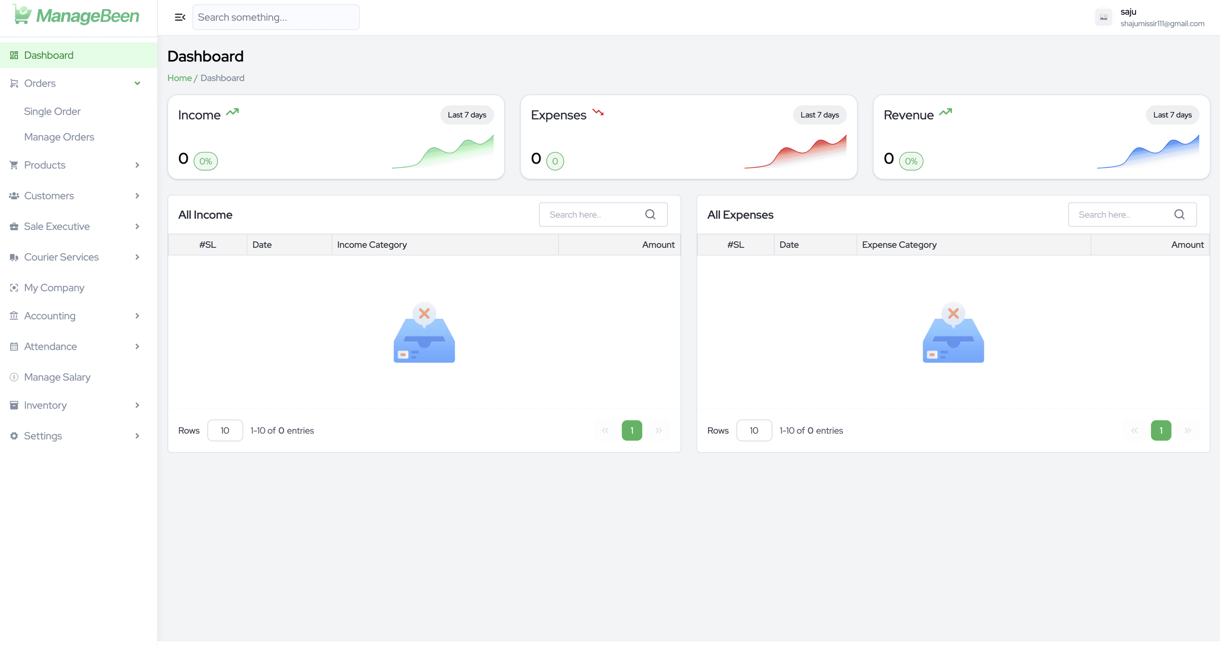
Task: Open the Dashboard sidebar icon
Action: 14,55
